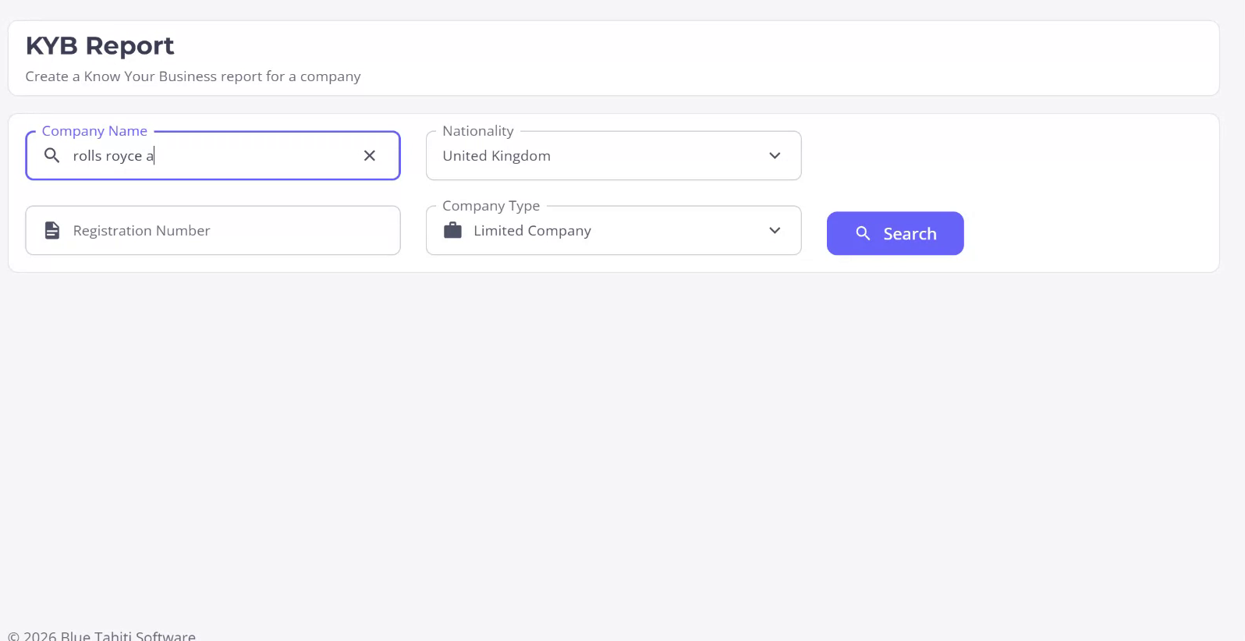Click the KYB Report page heading
The image size is (1245, 641).
pos(100,46)
